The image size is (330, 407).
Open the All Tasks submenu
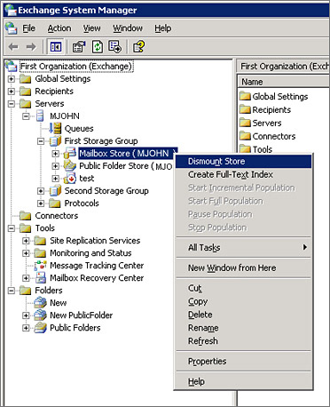pos(244,247)
